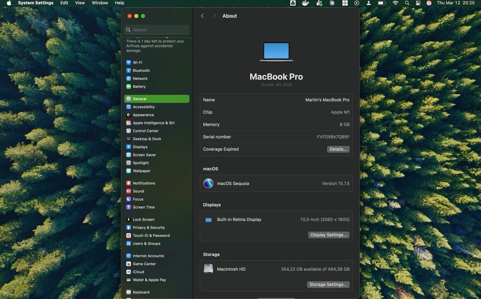The width and height of the screenshot is (481, 299).
Task: Open Spotlight search from the menu bar
Action: point(407,3)
